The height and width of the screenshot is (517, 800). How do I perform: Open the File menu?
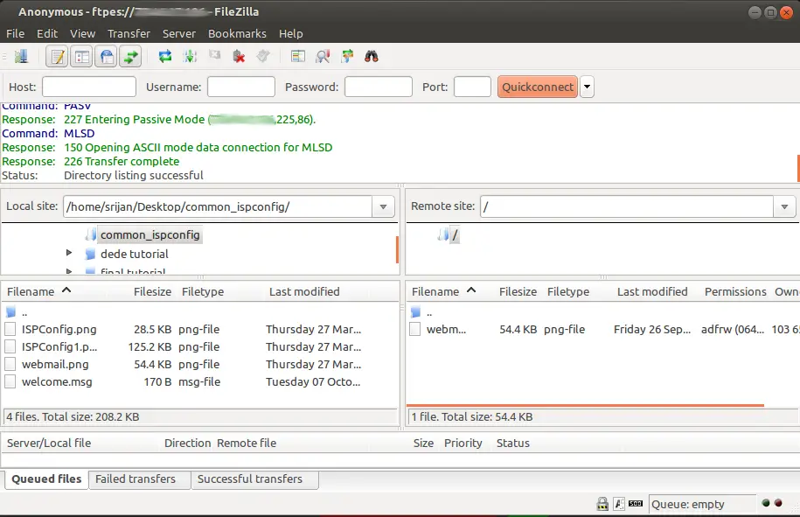(x=16, y=34)
